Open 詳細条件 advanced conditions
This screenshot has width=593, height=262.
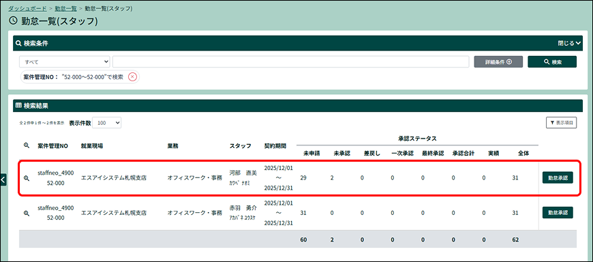coord(498,61)
